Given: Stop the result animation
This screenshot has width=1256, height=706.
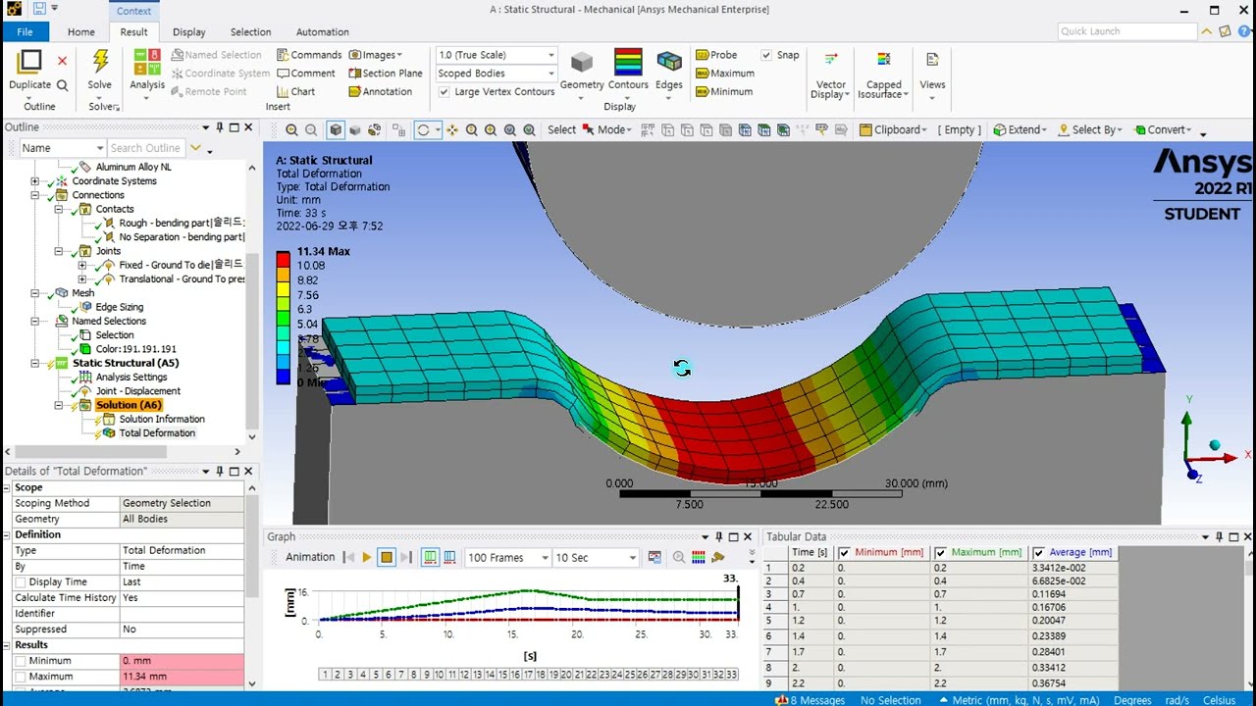Looking at the screenshot, I should pos(387,557).
